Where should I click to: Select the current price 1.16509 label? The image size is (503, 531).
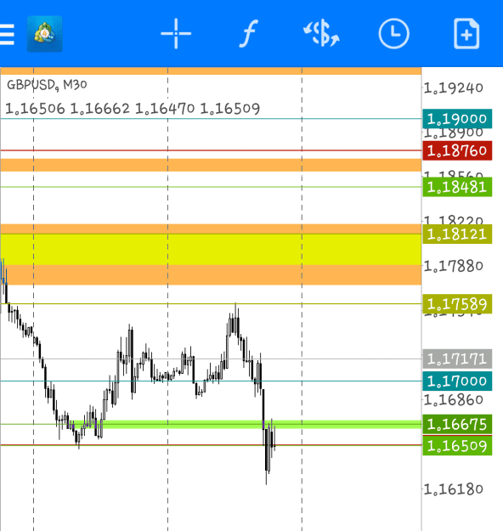click(x=457, y=446)
